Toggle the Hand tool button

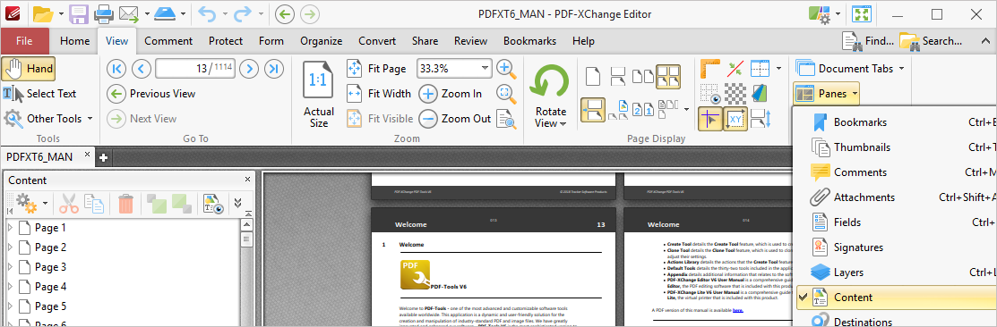29,69
